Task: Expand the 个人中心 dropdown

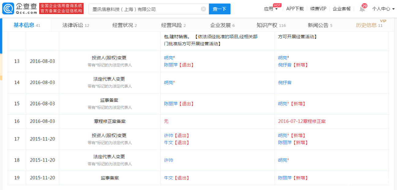Action: pyautogui.click(x=383, y=9)
